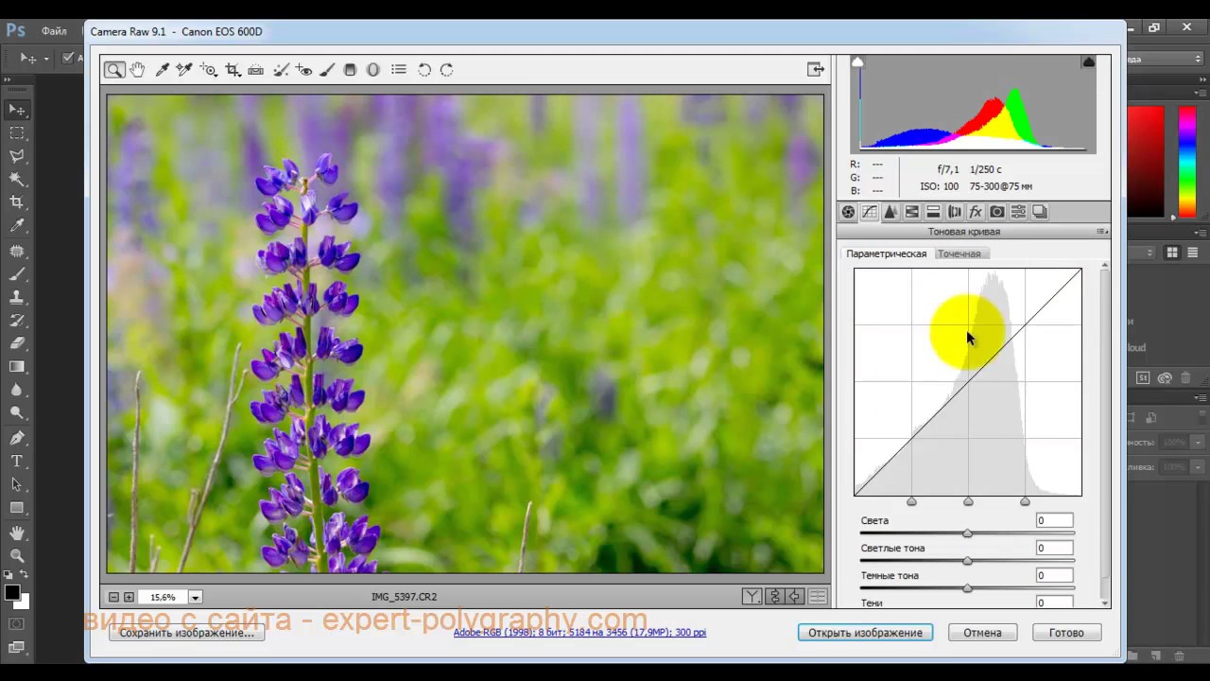Viewport: 1210px width, 681px height.
Task: Open the Tone Curve panel flyout menu
Action: 1102,231
